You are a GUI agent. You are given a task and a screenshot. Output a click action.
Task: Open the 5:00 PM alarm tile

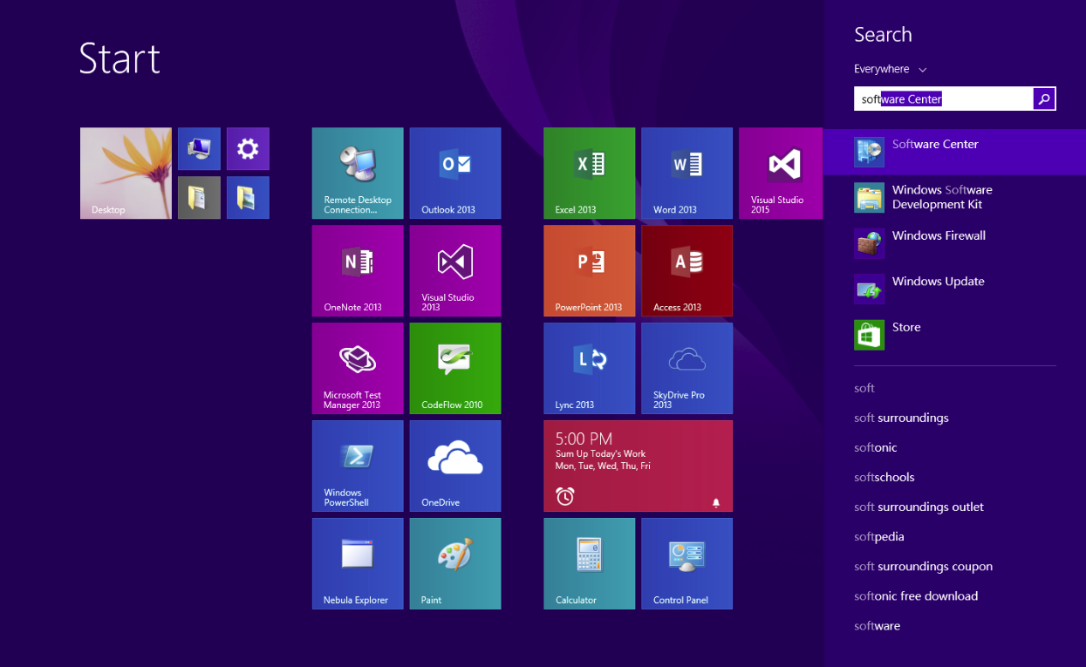[638, 466]
